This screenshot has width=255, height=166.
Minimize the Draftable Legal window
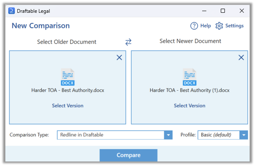click(204, 11)
